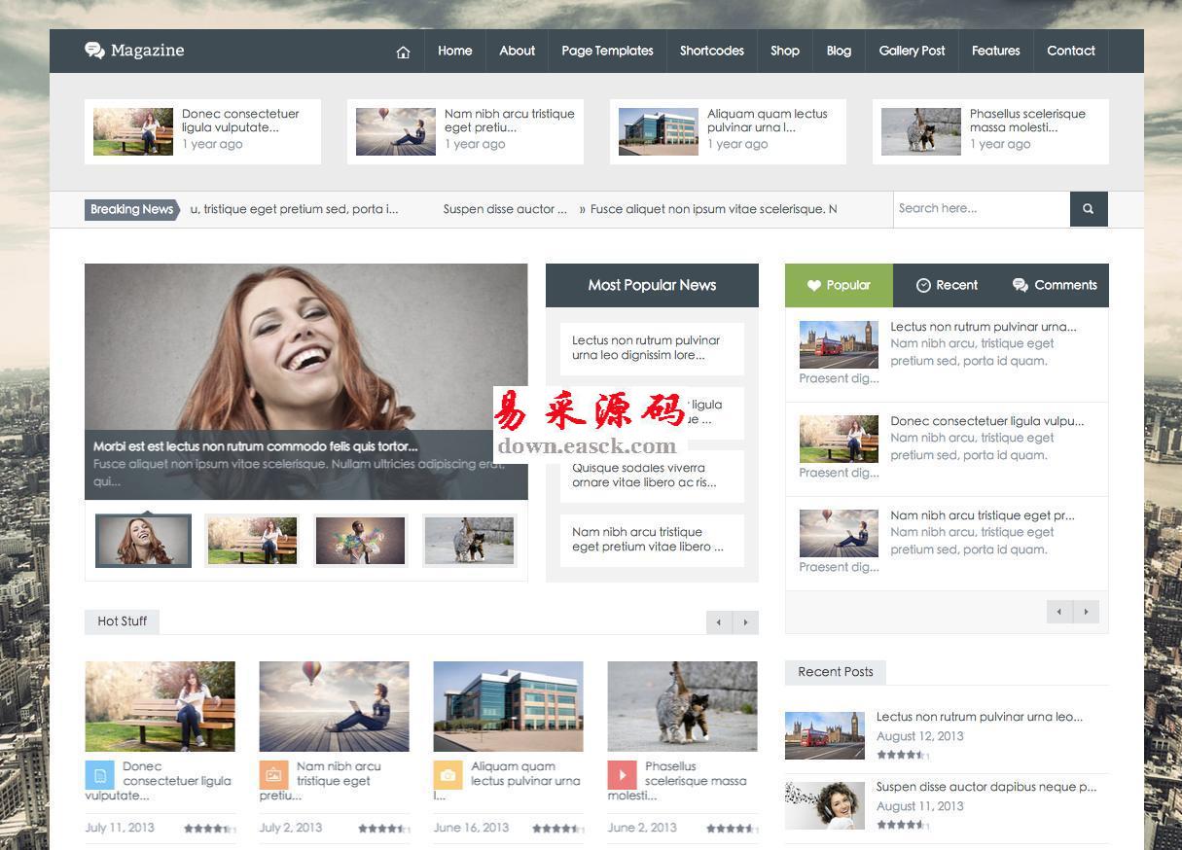Click the orange image icon under balloon post
Image resolution: width=1182 pixels, height=850 pixels.
(x=273, y=775)
